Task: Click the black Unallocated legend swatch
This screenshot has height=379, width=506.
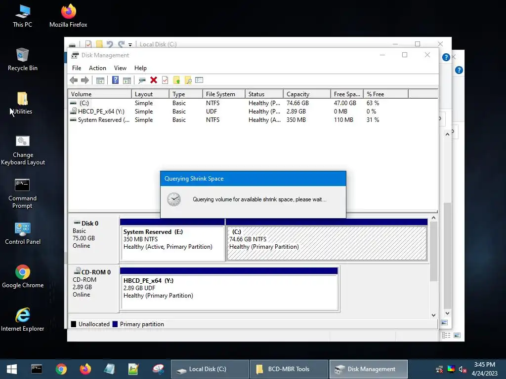Action: [74, 324]
